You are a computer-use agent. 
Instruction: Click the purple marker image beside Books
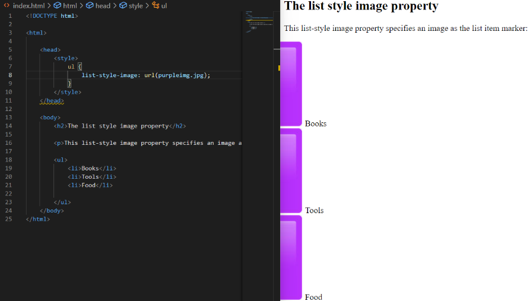coord(291,84)
